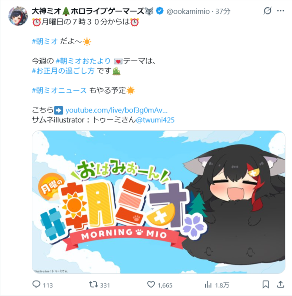Viewport: 292px width, 296px height.
Task: Open view analytics bar chart icon
Action: (x=208, y=285)
